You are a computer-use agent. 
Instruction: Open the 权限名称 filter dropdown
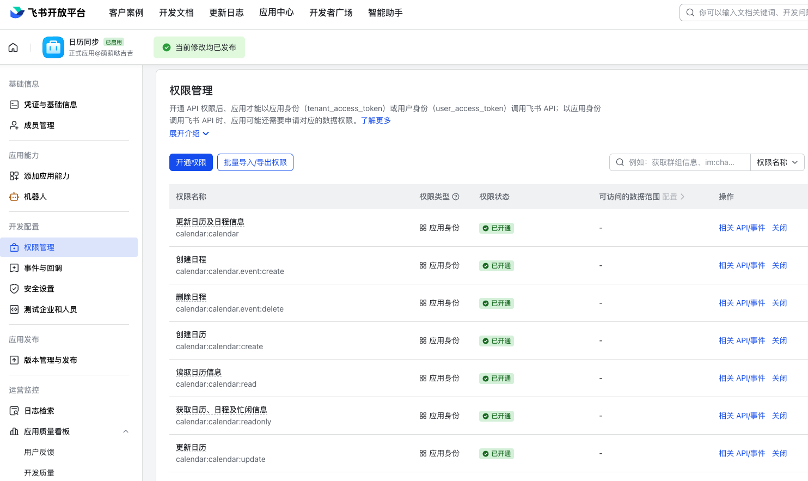[x=777, y=162]
